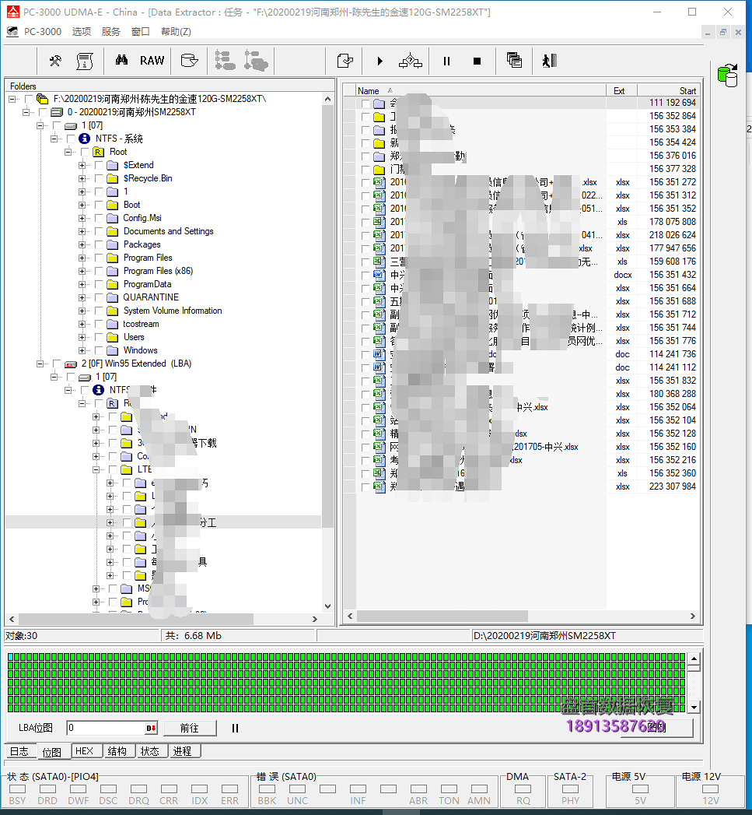752x815 pixels.
Task: Collapse the 2 [0F] Win95 Extended (LBA) node
Action: tap(40, 364)
